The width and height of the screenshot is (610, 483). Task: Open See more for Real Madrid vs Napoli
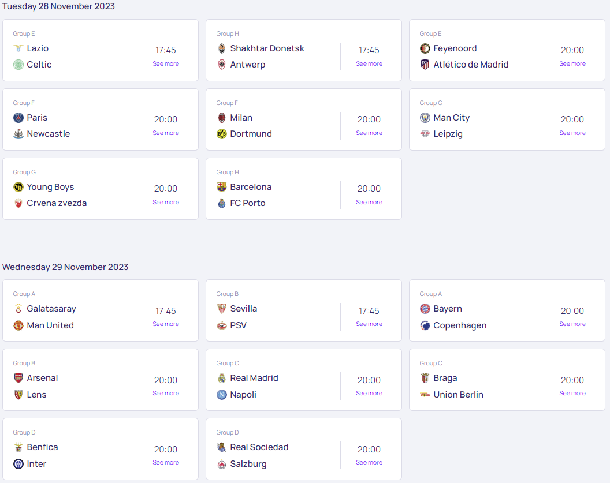(369, 394)
